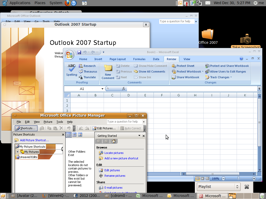The height and width of the screenshot is (199, 266).
Task: Click the Home icon in Getting Started pane
Action: pyautogui.click(x=114, y=141)
